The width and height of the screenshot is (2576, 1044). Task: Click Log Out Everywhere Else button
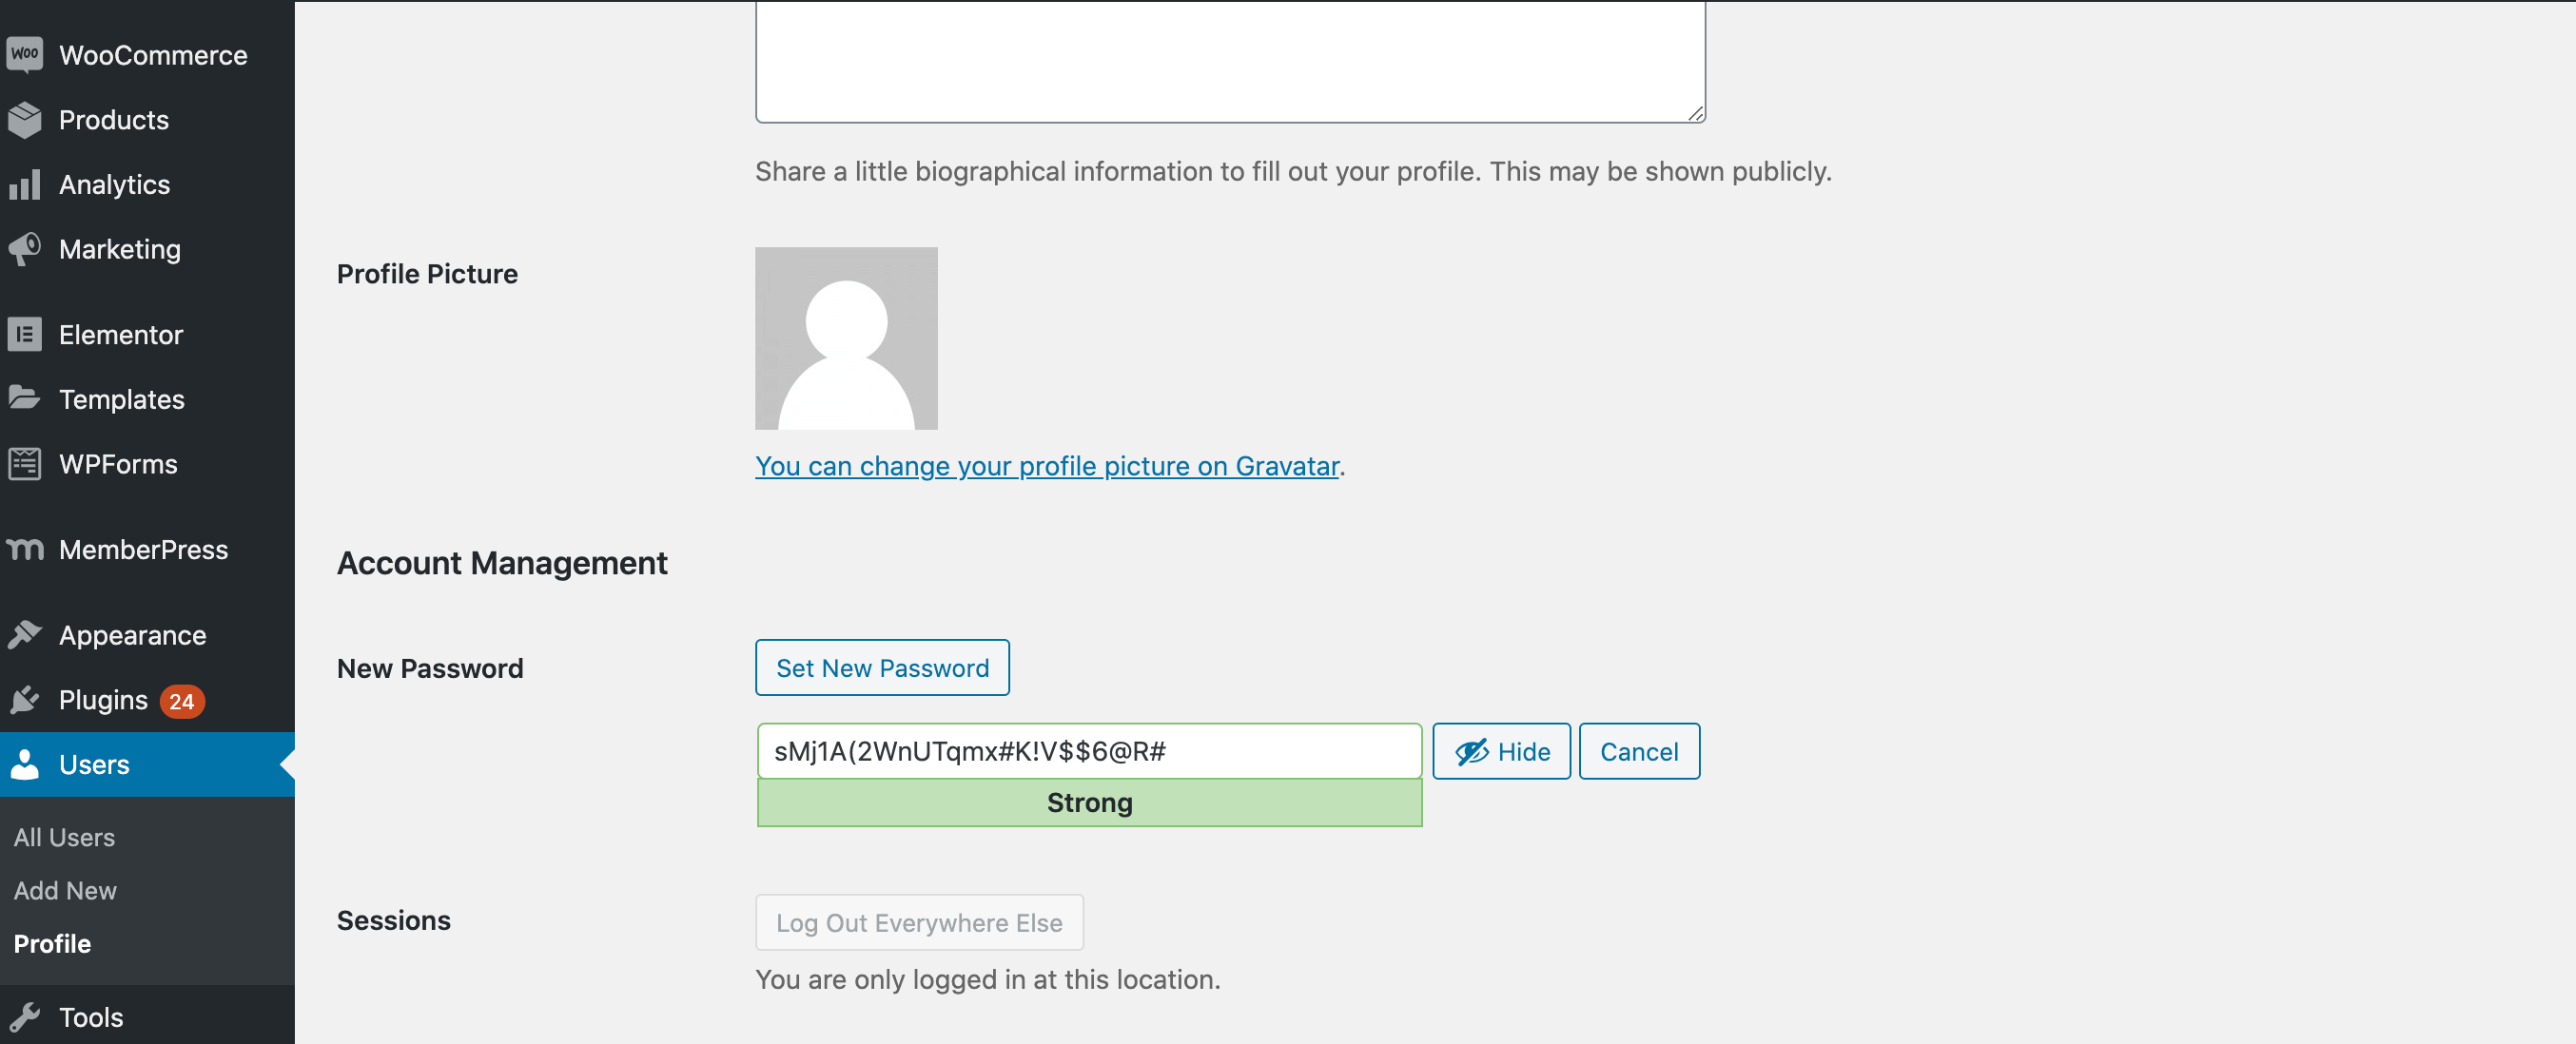920,922
